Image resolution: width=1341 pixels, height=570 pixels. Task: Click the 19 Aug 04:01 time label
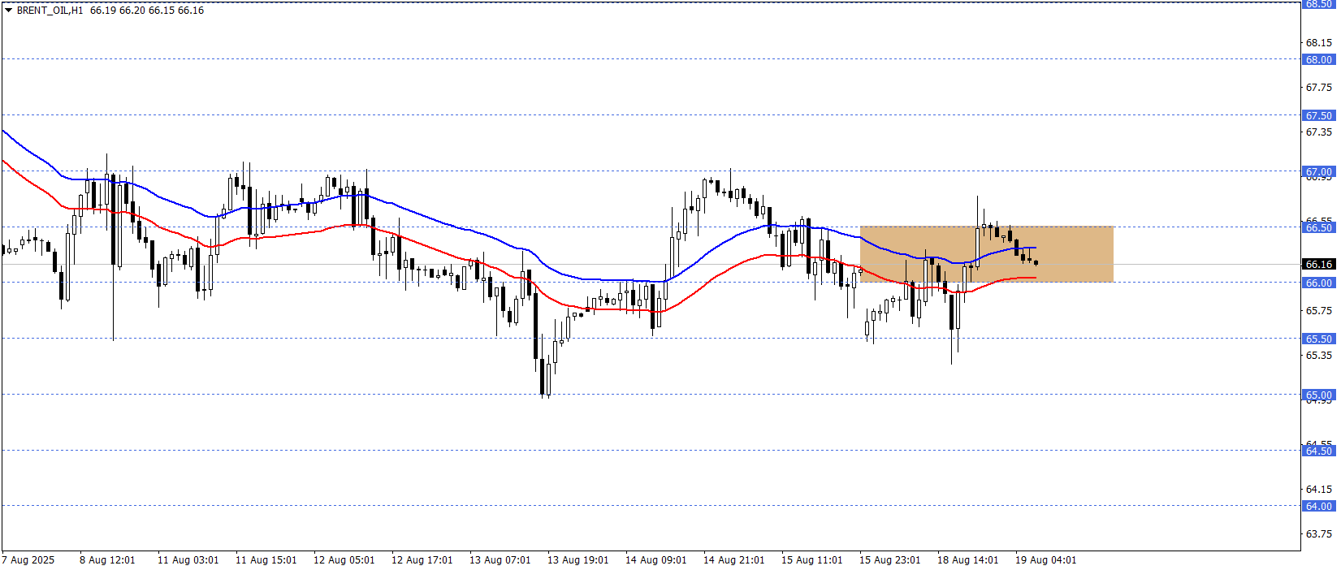(x=1045, y=560)
